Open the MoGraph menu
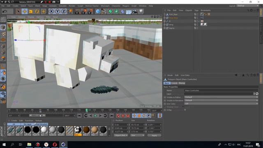This screenshot has width=263, height=148. [105, 6]
